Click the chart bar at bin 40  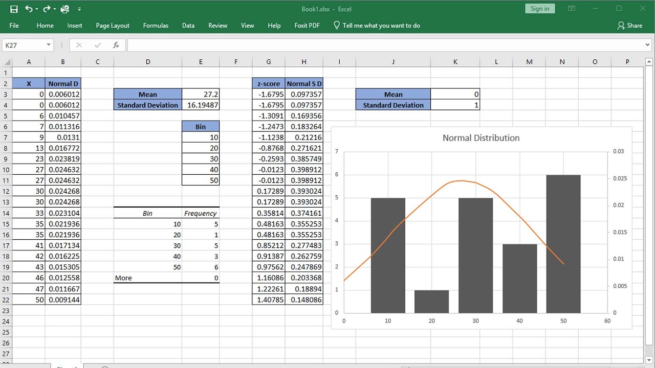pos(519,279)
